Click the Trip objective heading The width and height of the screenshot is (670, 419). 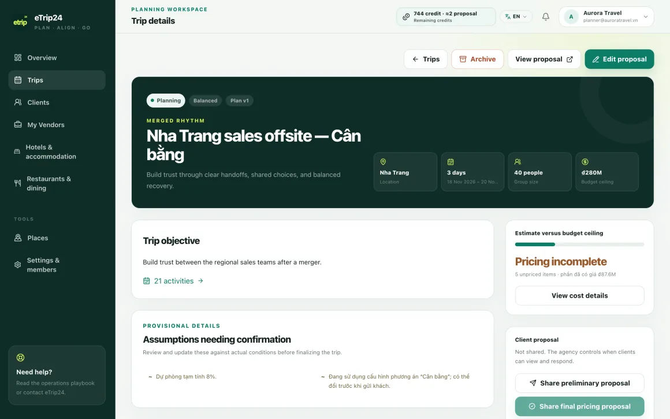pos(172,241)
